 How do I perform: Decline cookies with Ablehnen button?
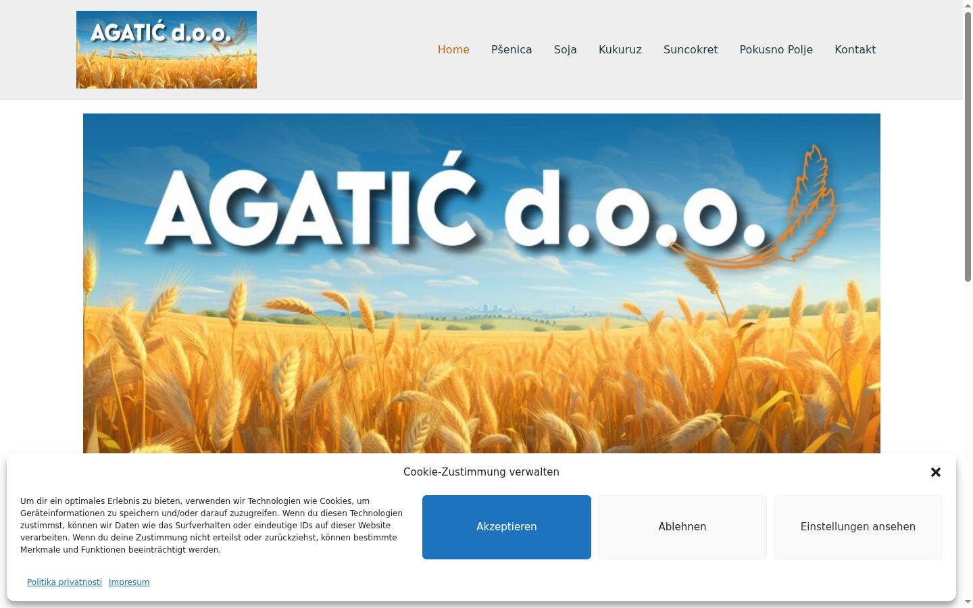(x=682, y=527)
